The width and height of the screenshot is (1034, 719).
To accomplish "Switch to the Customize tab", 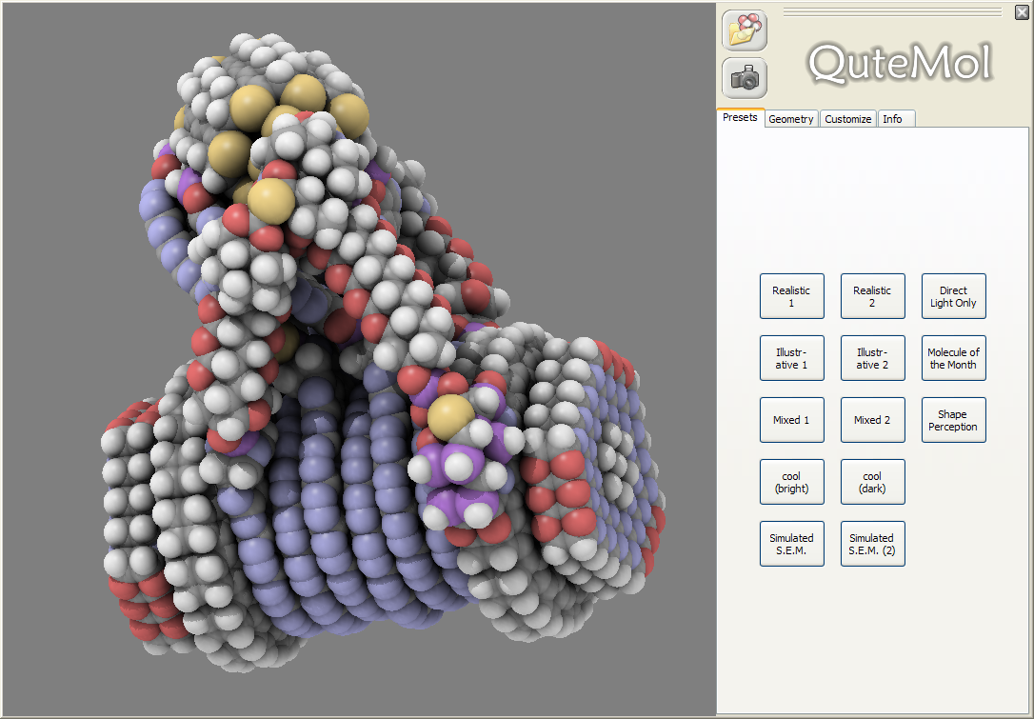I will [847, 119].
